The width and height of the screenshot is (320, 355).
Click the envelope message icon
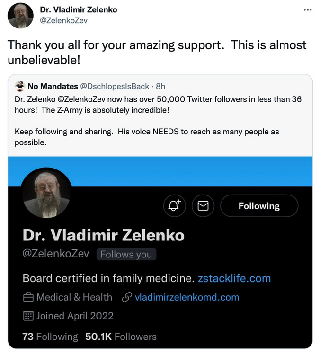203,205
